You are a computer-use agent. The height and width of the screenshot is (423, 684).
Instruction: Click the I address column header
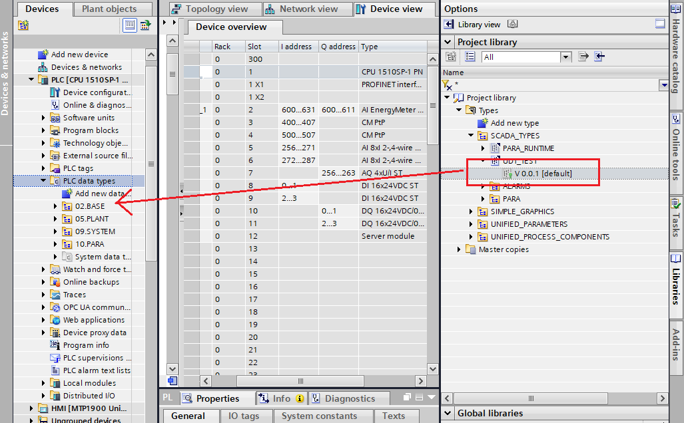[298, 46]
